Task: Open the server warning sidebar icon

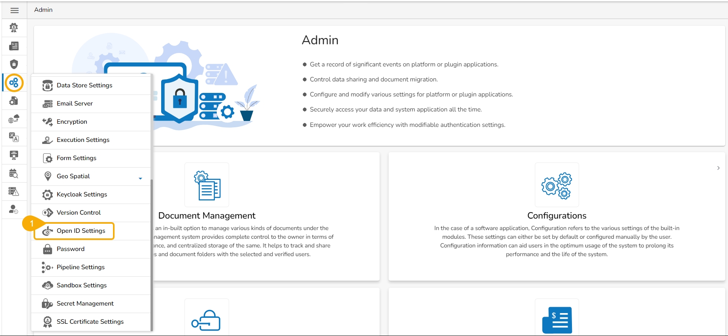Action: (x=14, y=192)
